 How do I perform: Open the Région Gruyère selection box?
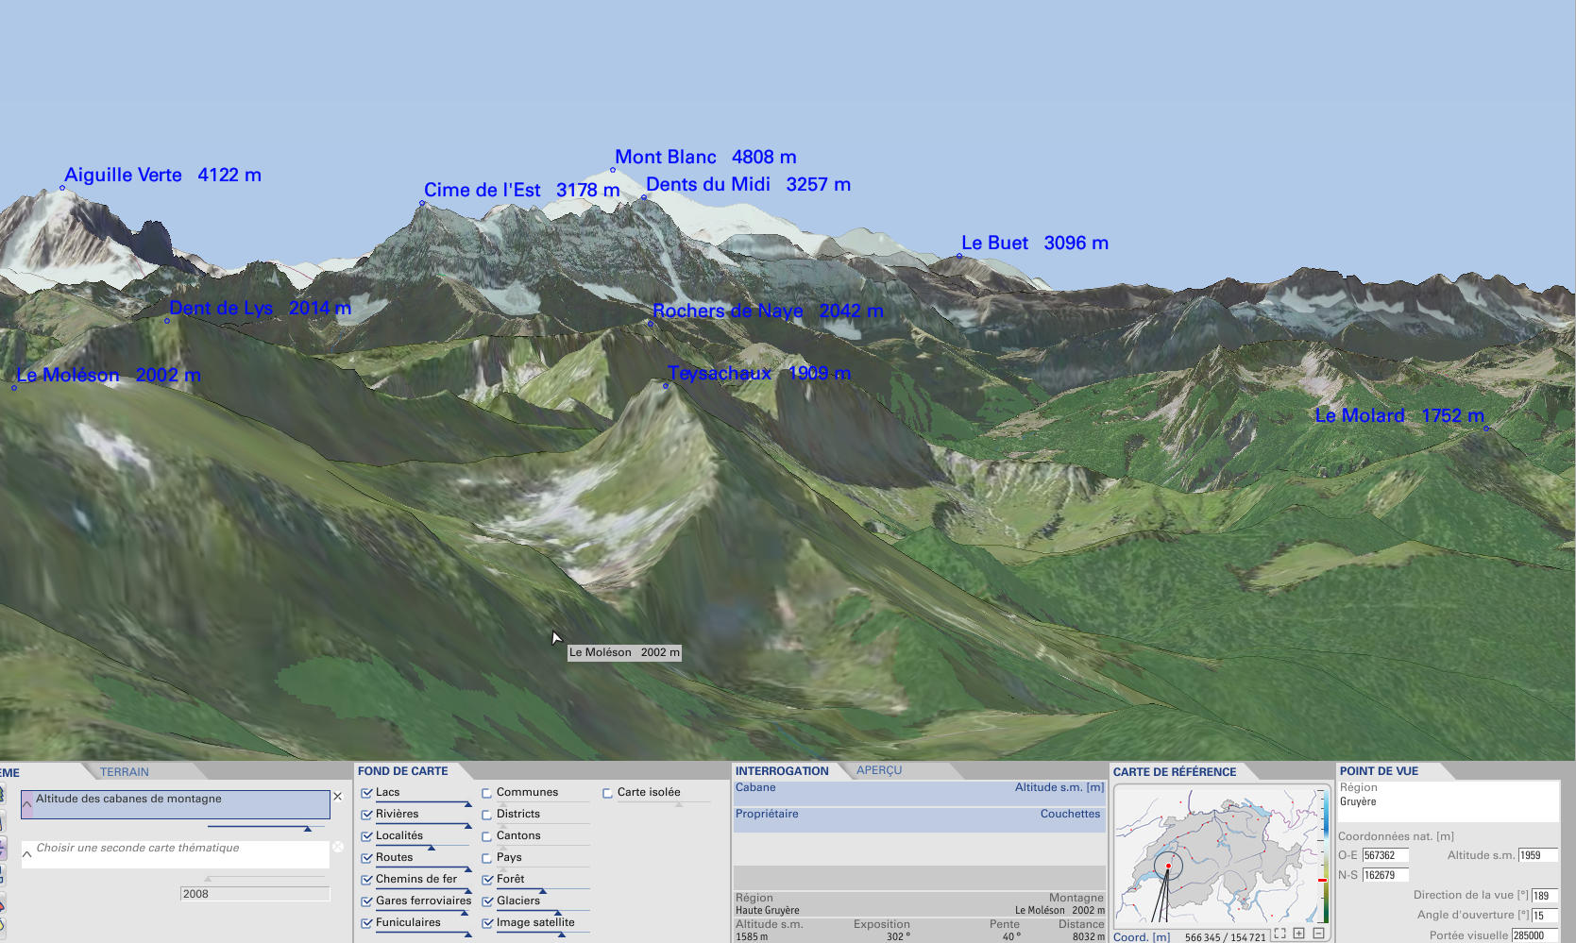(x=1448, y=801)
